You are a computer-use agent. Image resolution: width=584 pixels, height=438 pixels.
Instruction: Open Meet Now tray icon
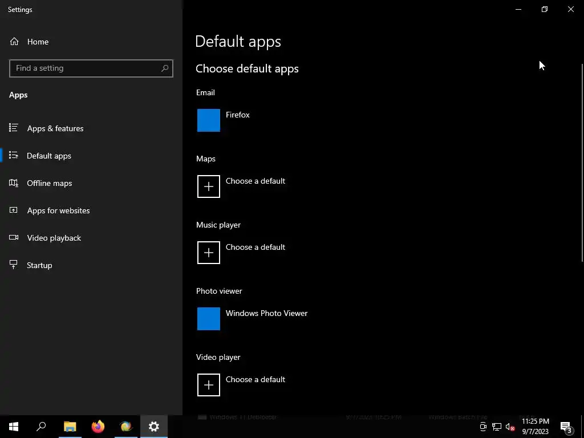[x=483, y=427]
